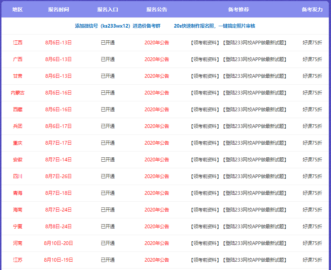The width and height of the screenshot is (331, 270).
Task: Select the 甘肃 region link
Action: click(x=17, y=76)
